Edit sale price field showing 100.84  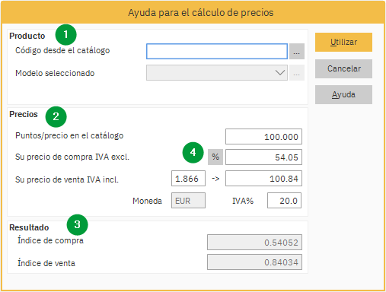(263, 179)
